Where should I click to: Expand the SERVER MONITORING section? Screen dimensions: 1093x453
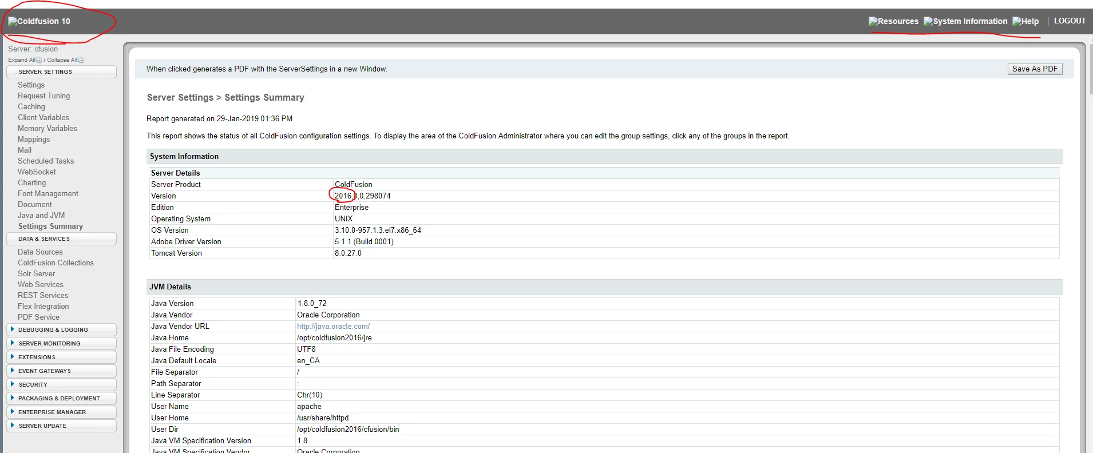(61, 343)
